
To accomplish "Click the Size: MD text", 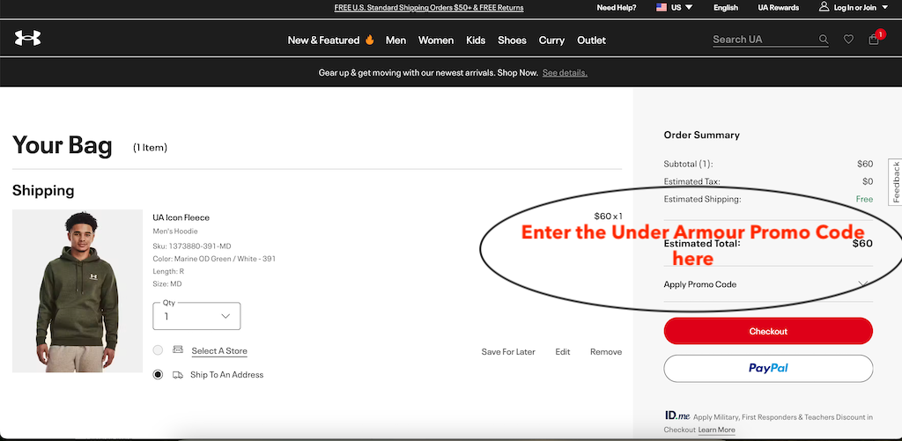I will pyautogui.click(x=168, y=284).
